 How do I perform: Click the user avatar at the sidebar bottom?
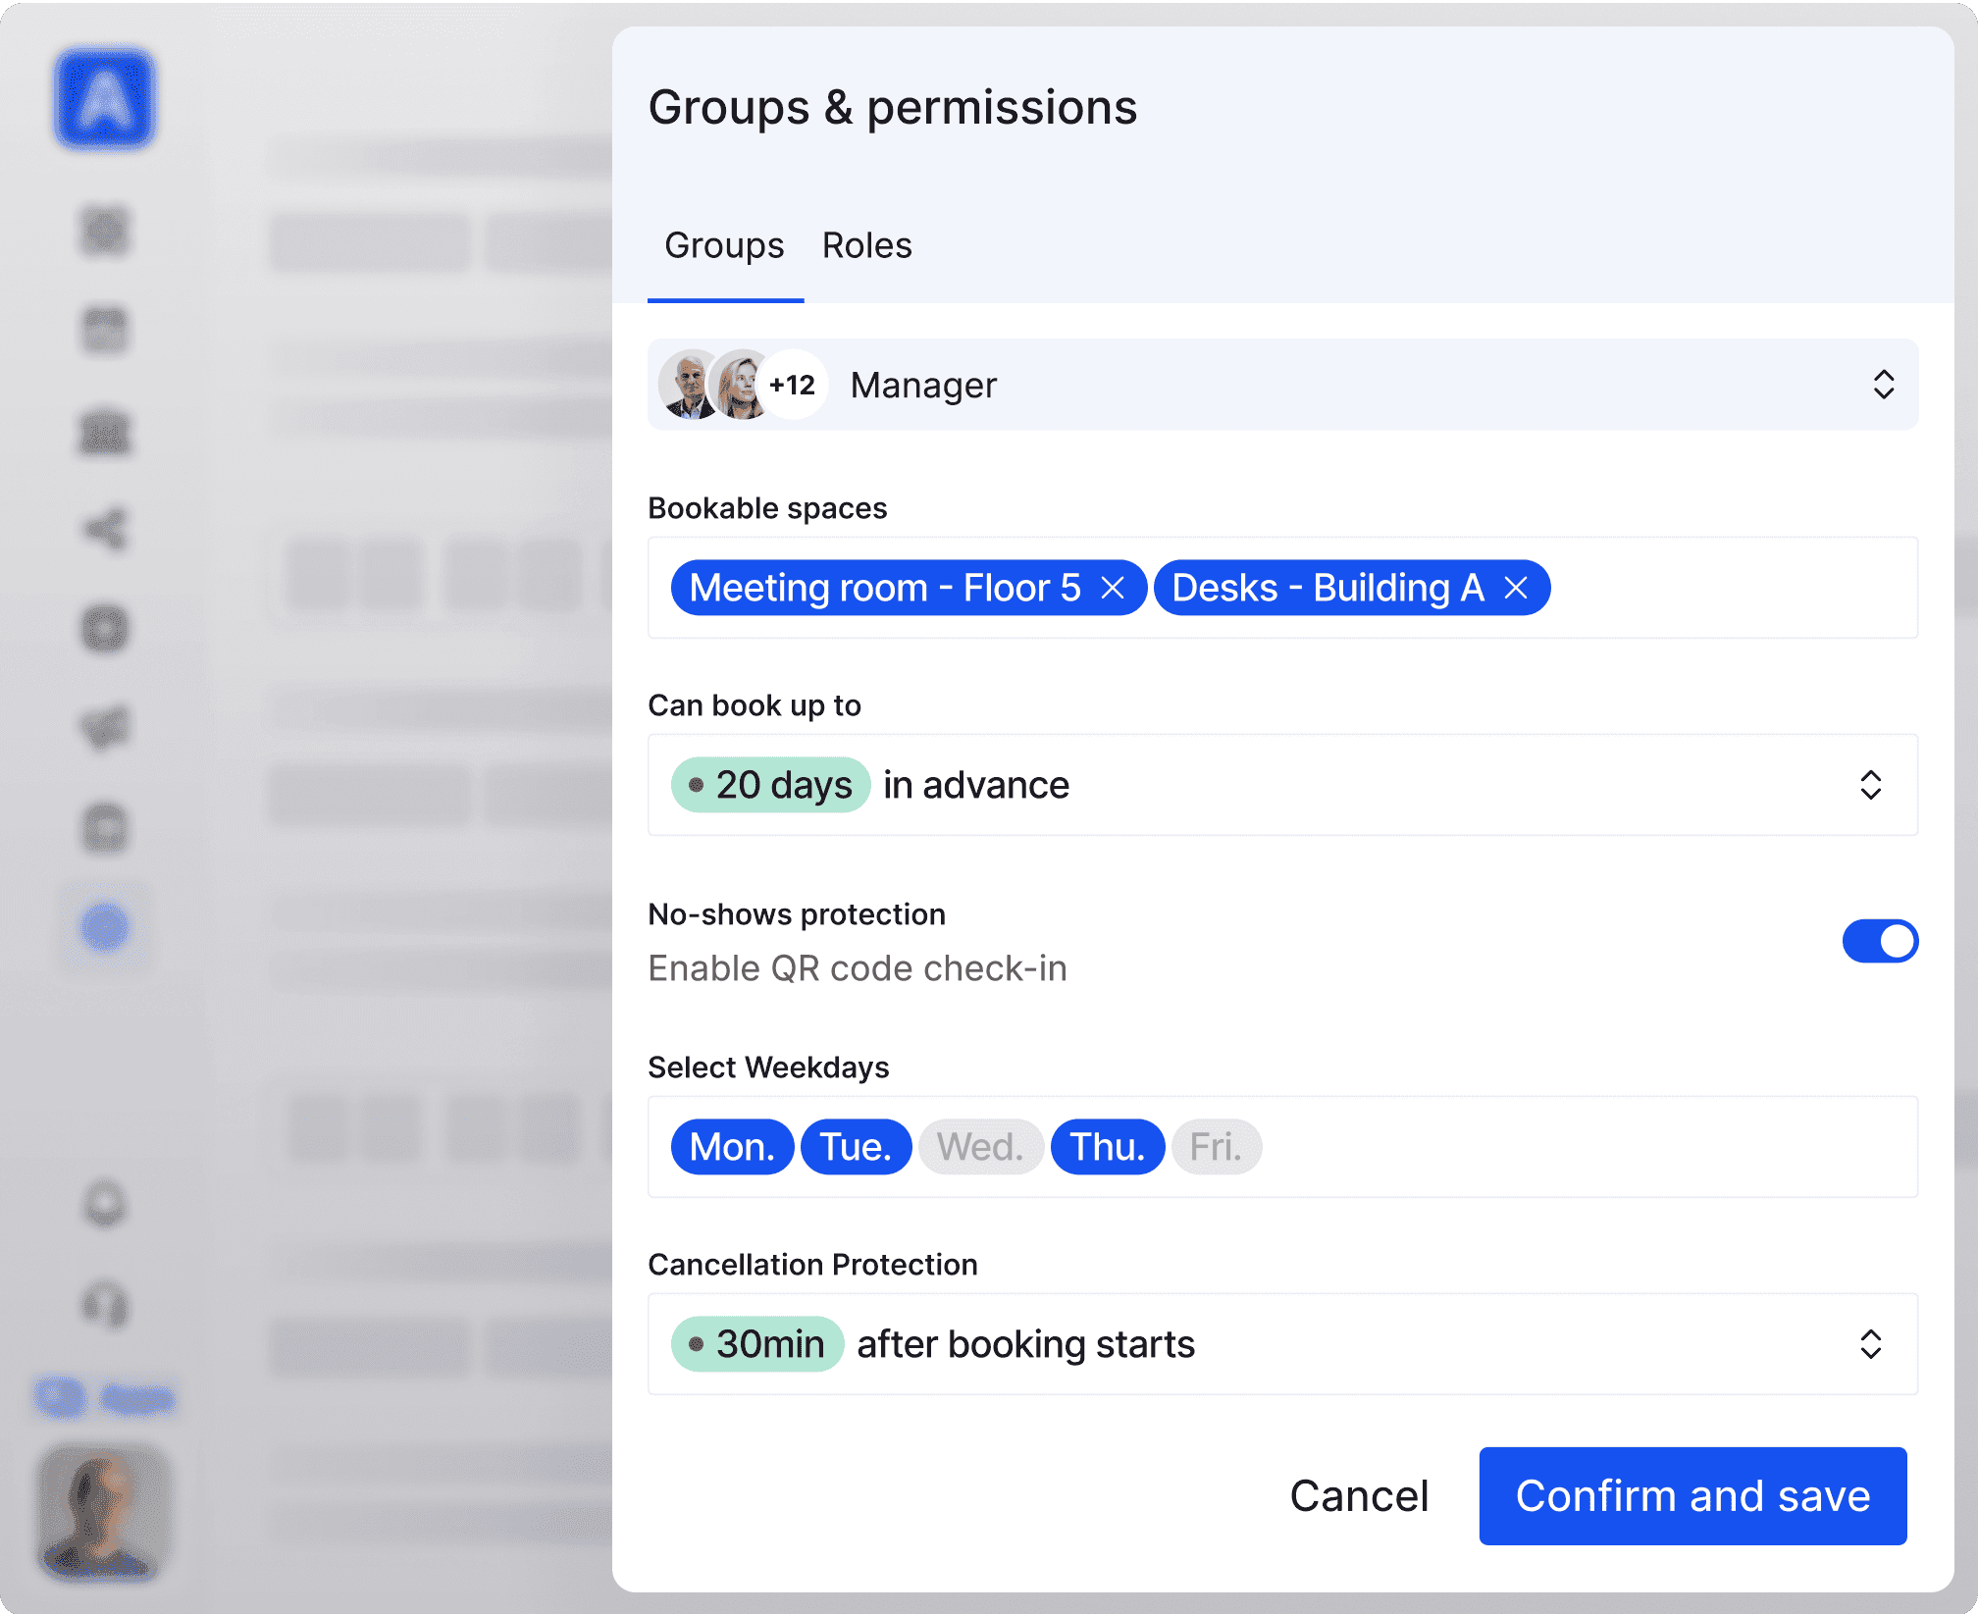tap(104, 1512)
